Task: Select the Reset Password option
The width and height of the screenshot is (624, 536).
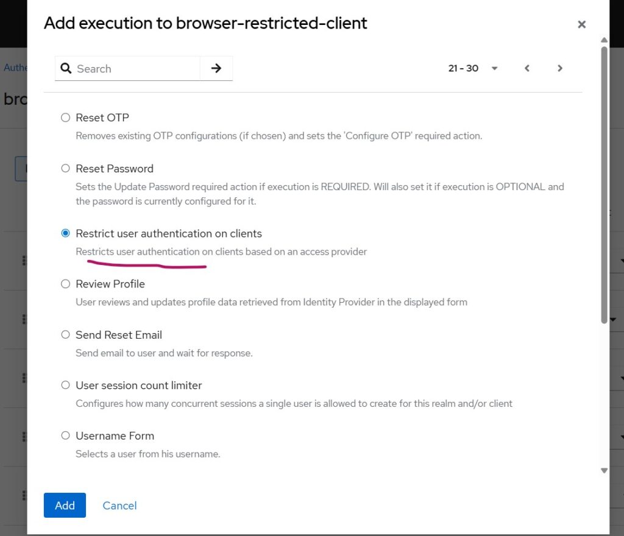Action: 66,168
